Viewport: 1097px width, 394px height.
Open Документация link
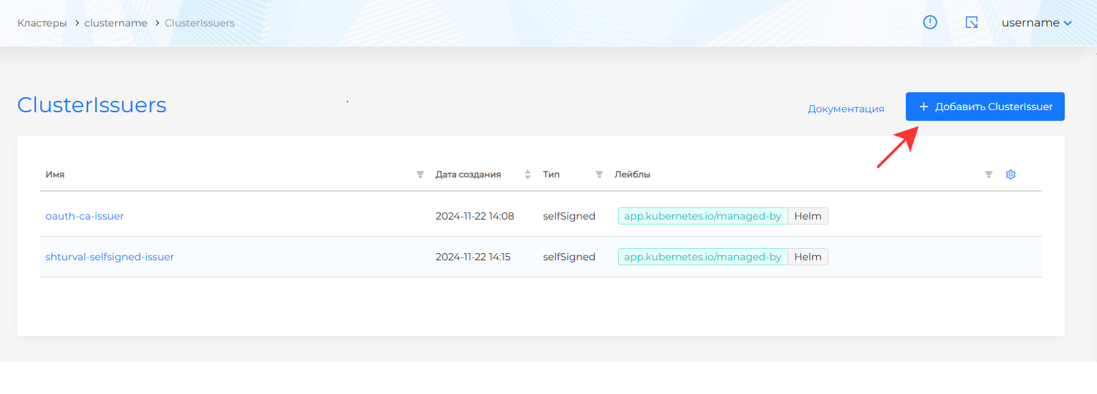click(x=846, y=109)
